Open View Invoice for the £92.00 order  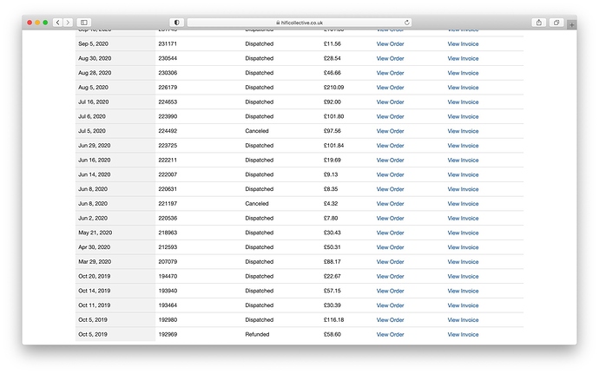[463, 102]
